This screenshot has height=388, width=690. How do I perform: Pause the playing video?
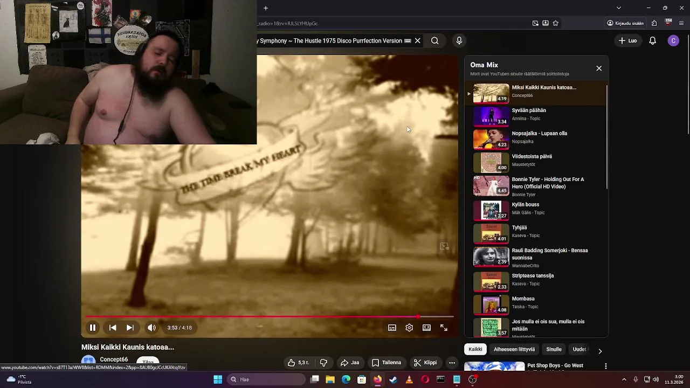click(92, 328)
